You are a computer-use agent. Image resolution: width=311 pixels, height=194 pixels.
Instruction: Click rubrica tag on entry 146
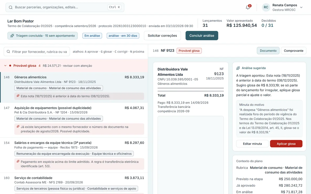pyautogui.click(x=59, y=88)
